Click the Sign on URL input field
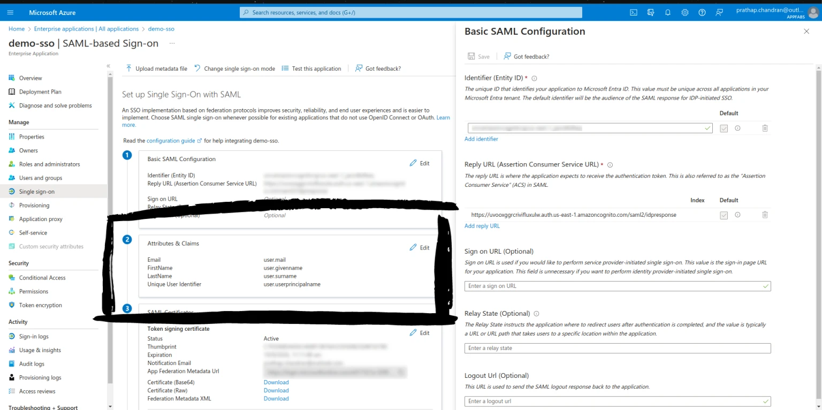 click(618, 286)
